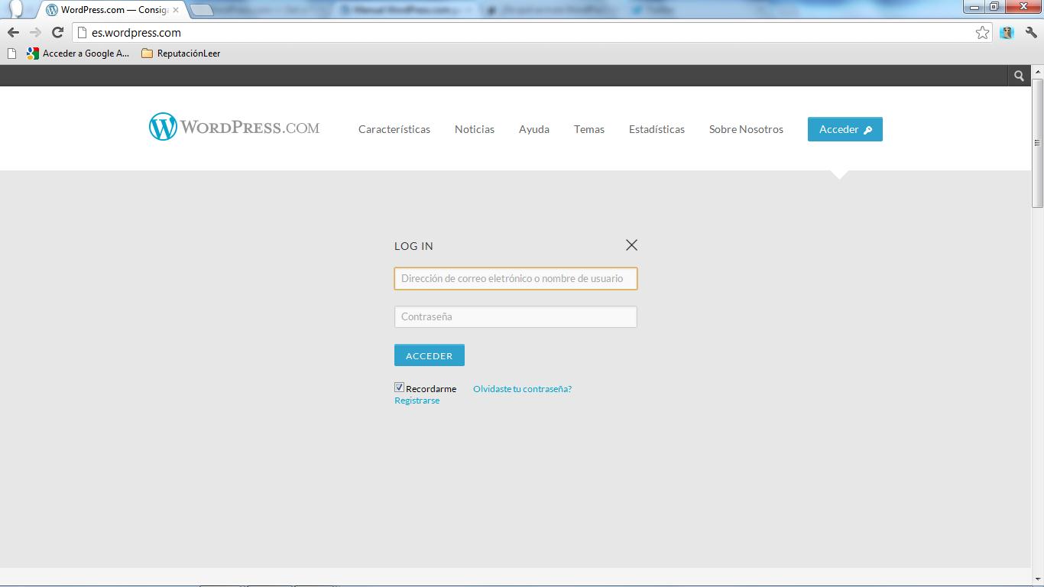Visit Sobre Nosotros page

click(x=746, y=129)
